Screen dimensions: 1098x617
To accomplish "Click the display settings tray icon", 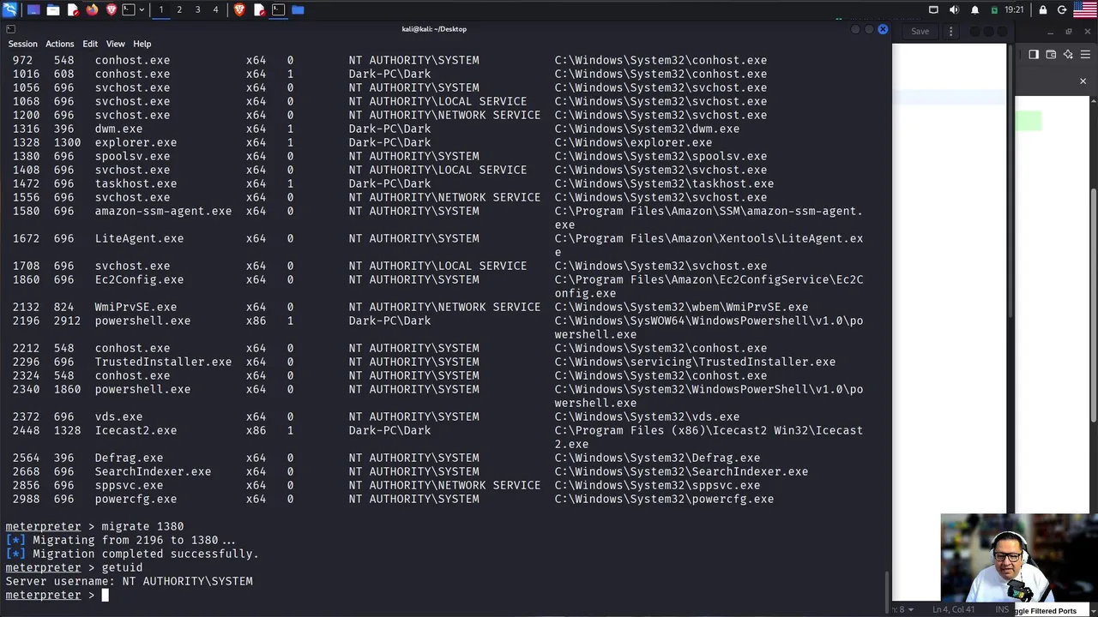I will click(933, 10).
